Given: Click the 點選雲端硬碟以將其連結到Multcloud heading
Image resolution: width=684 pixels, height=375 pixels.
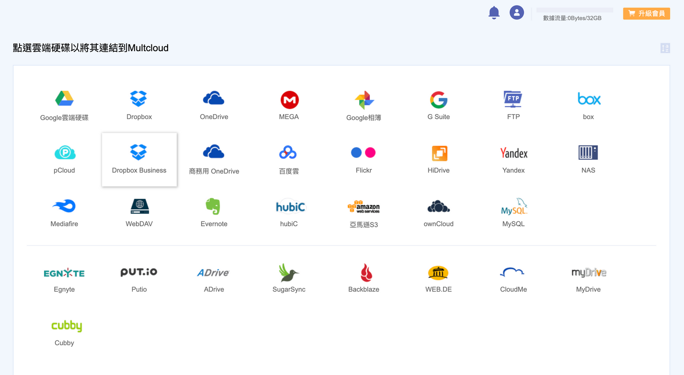Looking at the screenshot, I should coord(91,48).
